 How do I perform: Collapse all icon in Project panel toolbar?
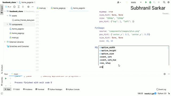tap(23, 7)
